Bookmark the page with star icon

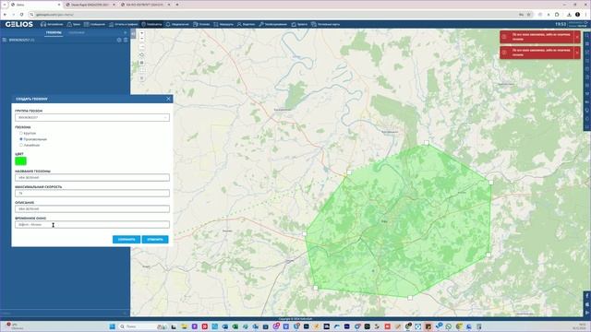[529, 15]
